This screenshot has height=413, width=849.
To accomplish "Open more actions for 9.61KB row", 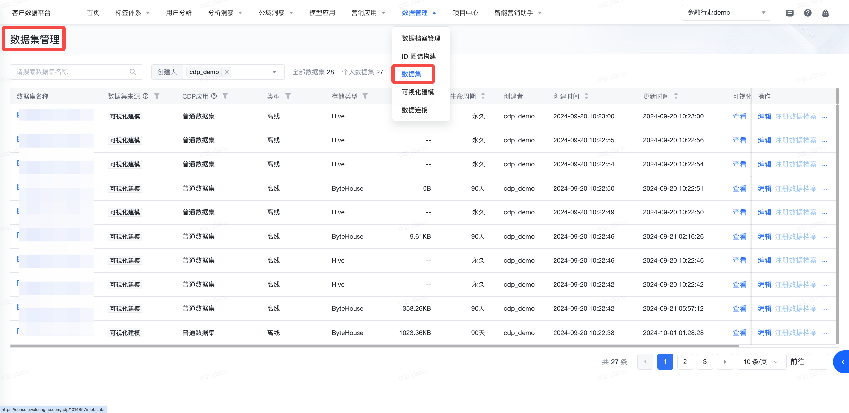I will tap(825, 237).
